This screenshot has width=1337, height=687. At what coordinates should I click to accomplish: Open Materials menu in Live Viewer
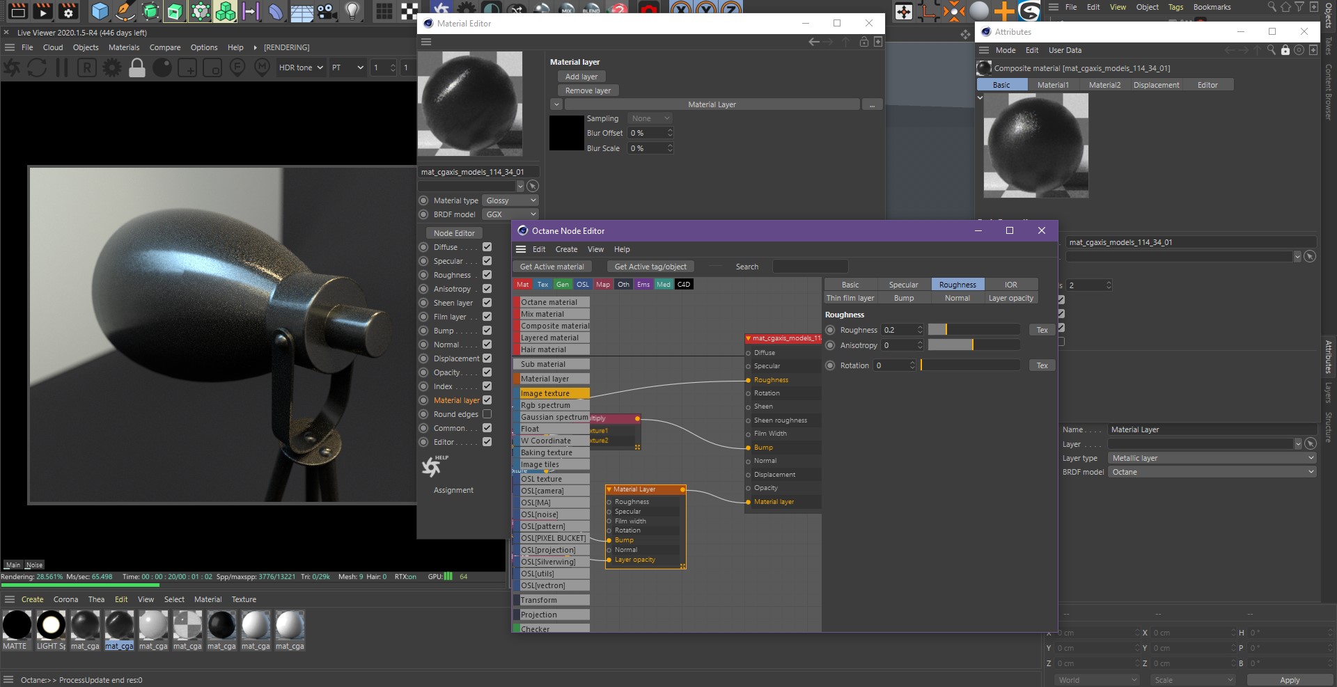[x=124, y=47]
